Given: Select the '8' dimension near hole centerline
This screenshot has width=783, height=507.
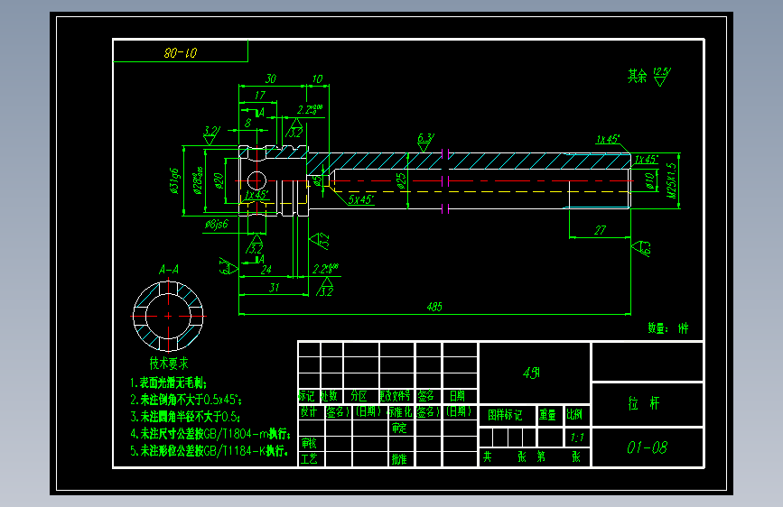Looking at the screenshot, I should pos(247,123).
